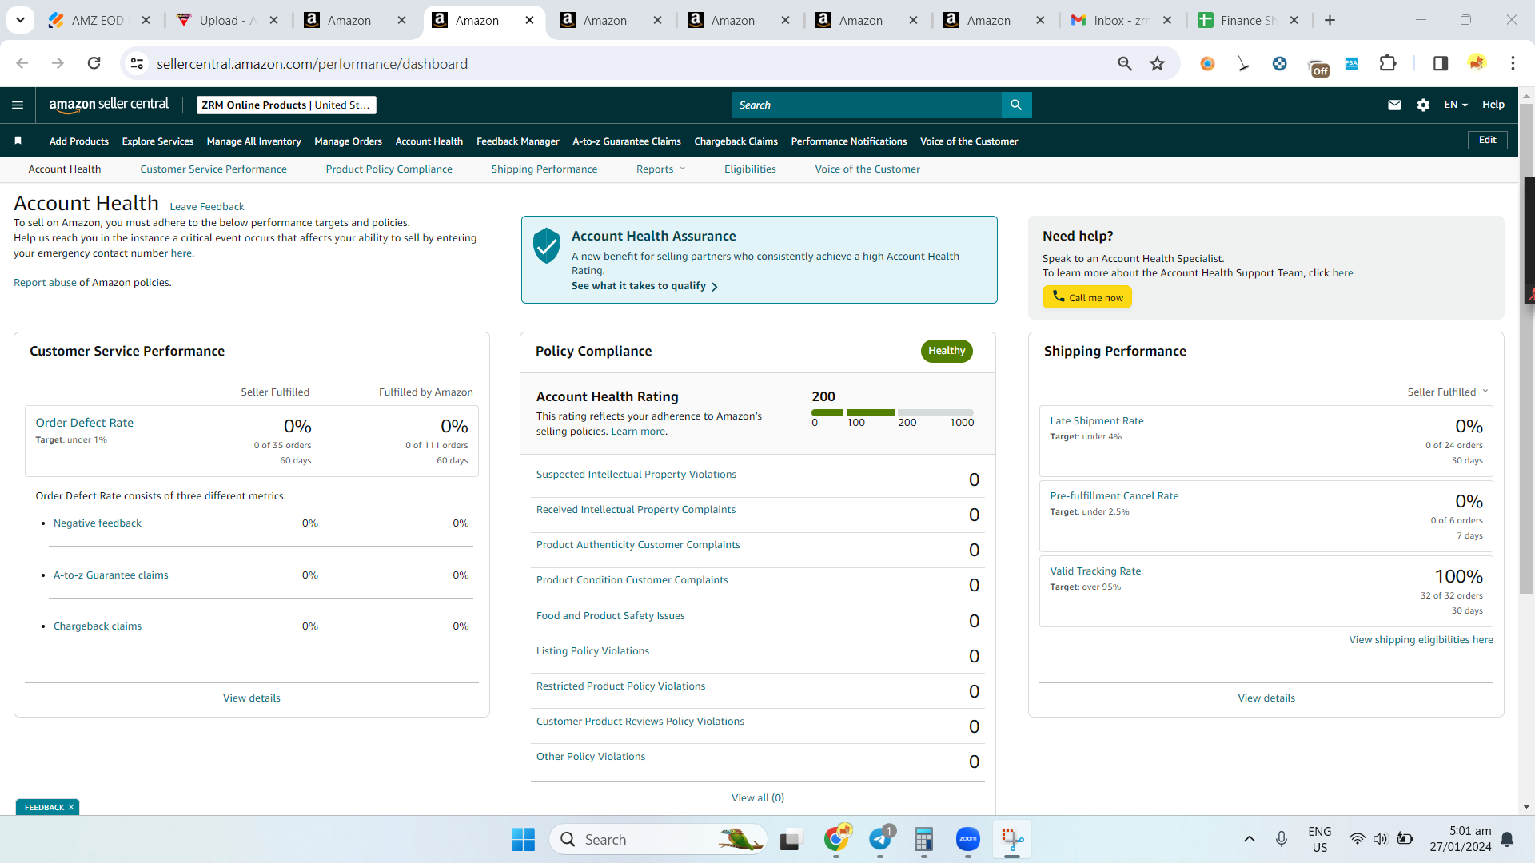Open the Calculator in the taskbar
Image resolution: width=1535 pixels, height=863 pixels.
923,839
